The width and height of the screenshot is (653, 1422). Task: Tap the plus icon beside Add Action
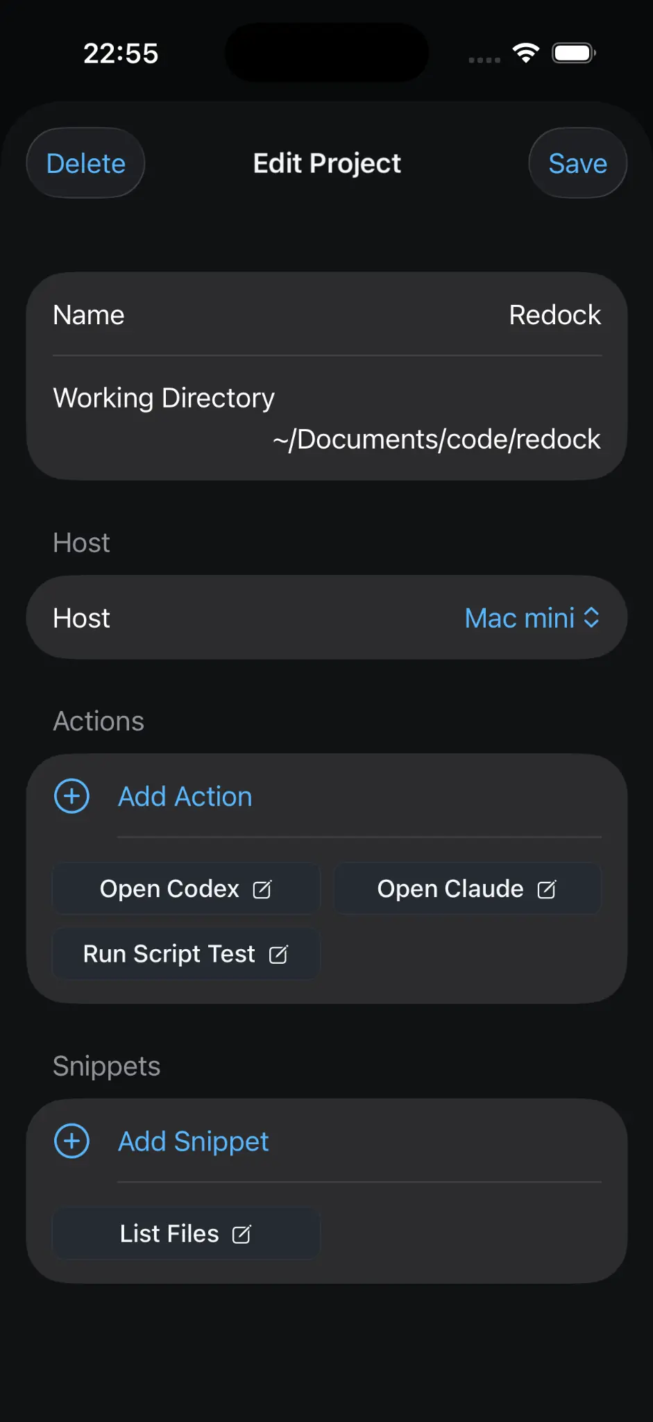tap(72, 796)
